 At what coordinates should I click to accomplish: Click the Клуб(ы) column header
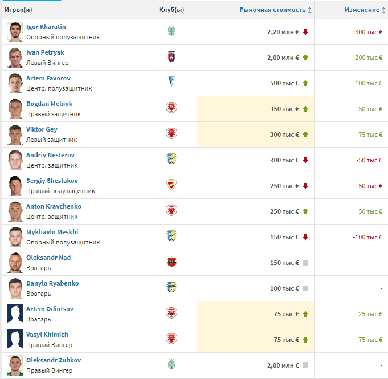tap(171, 10)
